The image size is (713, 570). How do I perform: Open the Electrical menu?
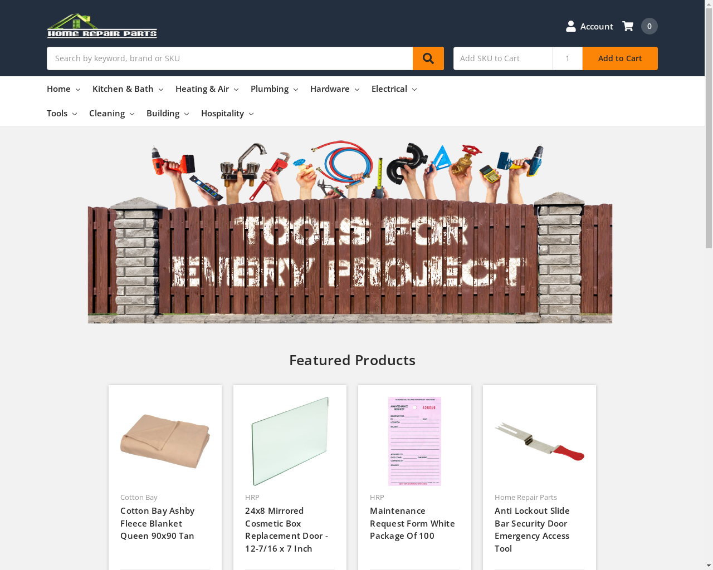[394, 89]
